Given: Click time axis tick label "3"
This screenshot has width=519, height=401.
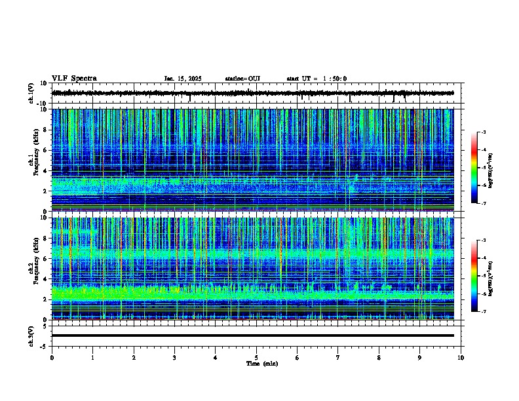Looking at the screenshot, I should point(174,358).
